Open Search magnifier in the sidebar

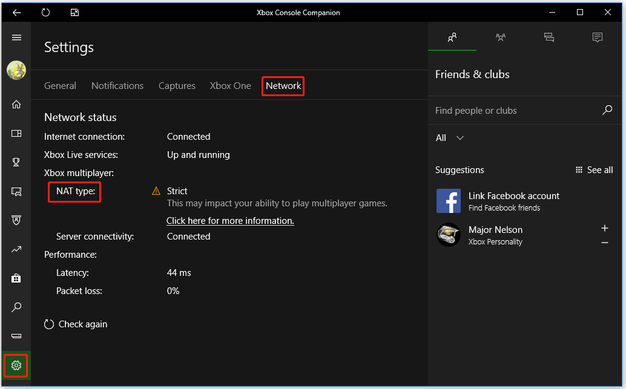coord(16,307)
